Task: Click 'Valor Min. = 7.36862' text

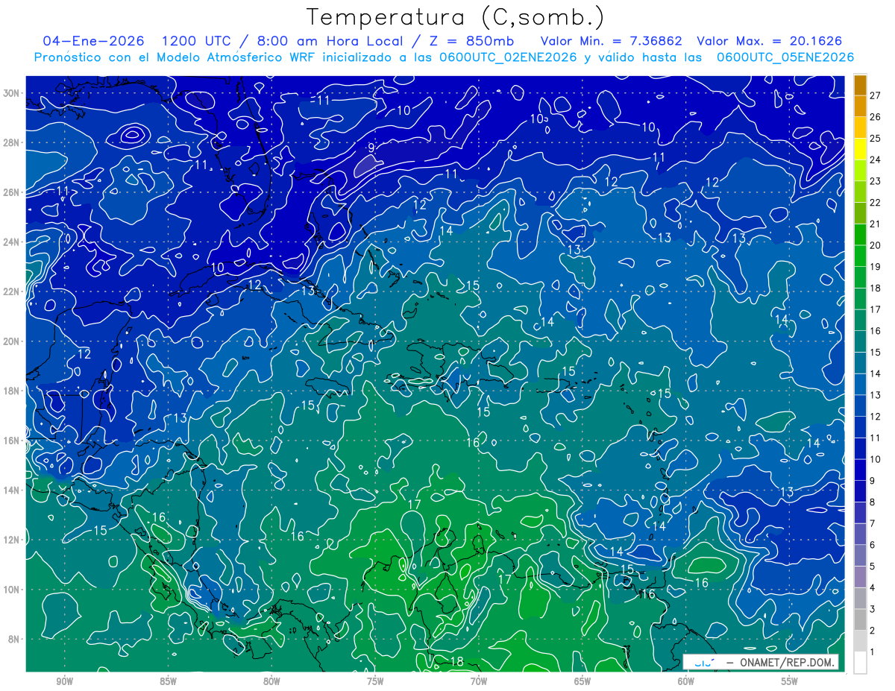Action: pos(612,41)
